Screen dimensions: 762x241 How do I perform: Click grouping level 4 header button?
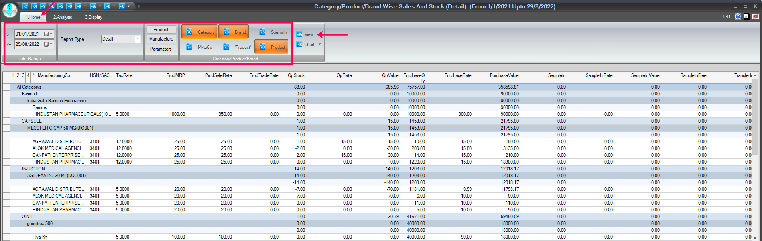pyautogui.click(x=28, y=77)
